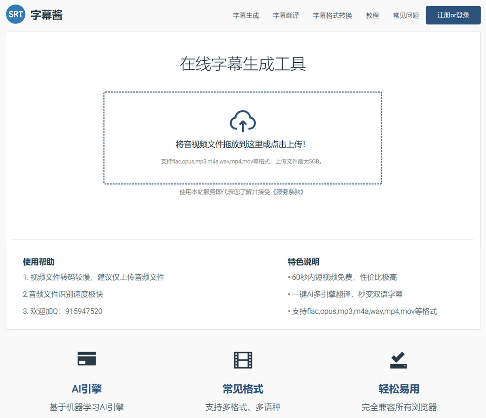486x418 pixels.
Task: Click the 轻松易用 checkmark icon
Action: 399,359
